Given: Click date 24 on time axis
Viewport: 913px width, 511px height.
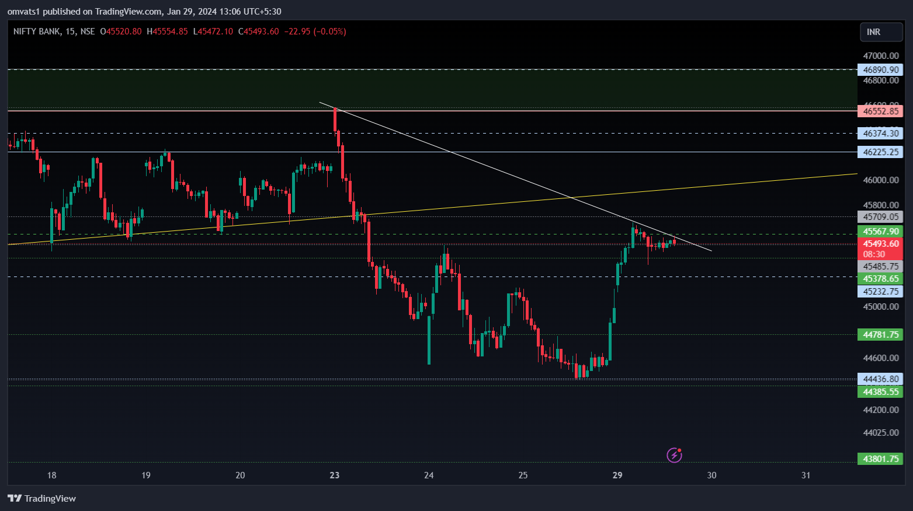Looking at the screenshot, I should [429, 475].
